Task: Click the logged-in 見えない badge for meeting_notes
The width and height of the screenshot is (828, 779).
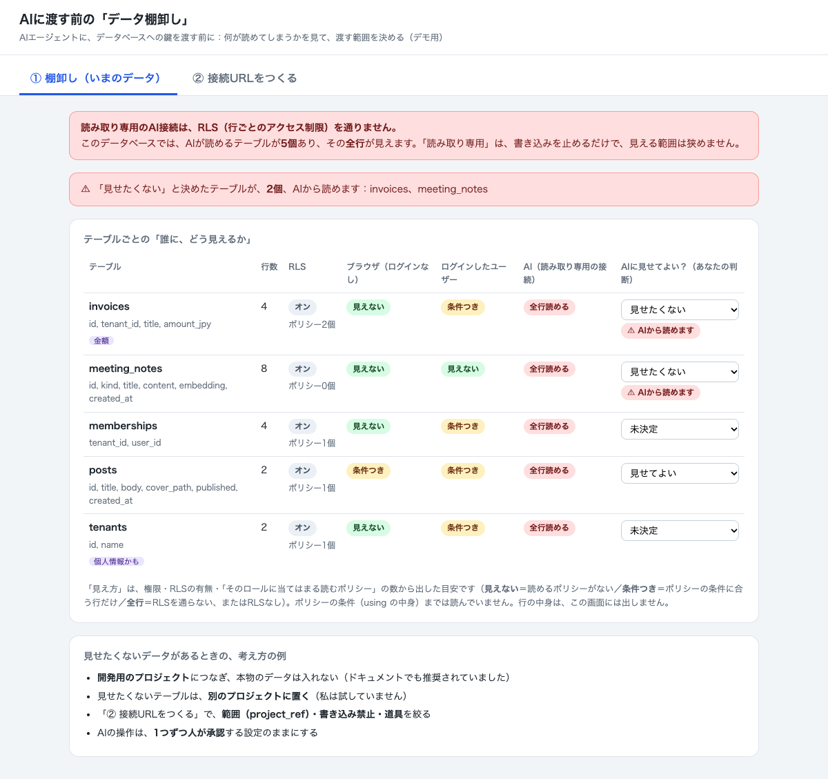Action: pyautogui.click(x=463, y=369)
